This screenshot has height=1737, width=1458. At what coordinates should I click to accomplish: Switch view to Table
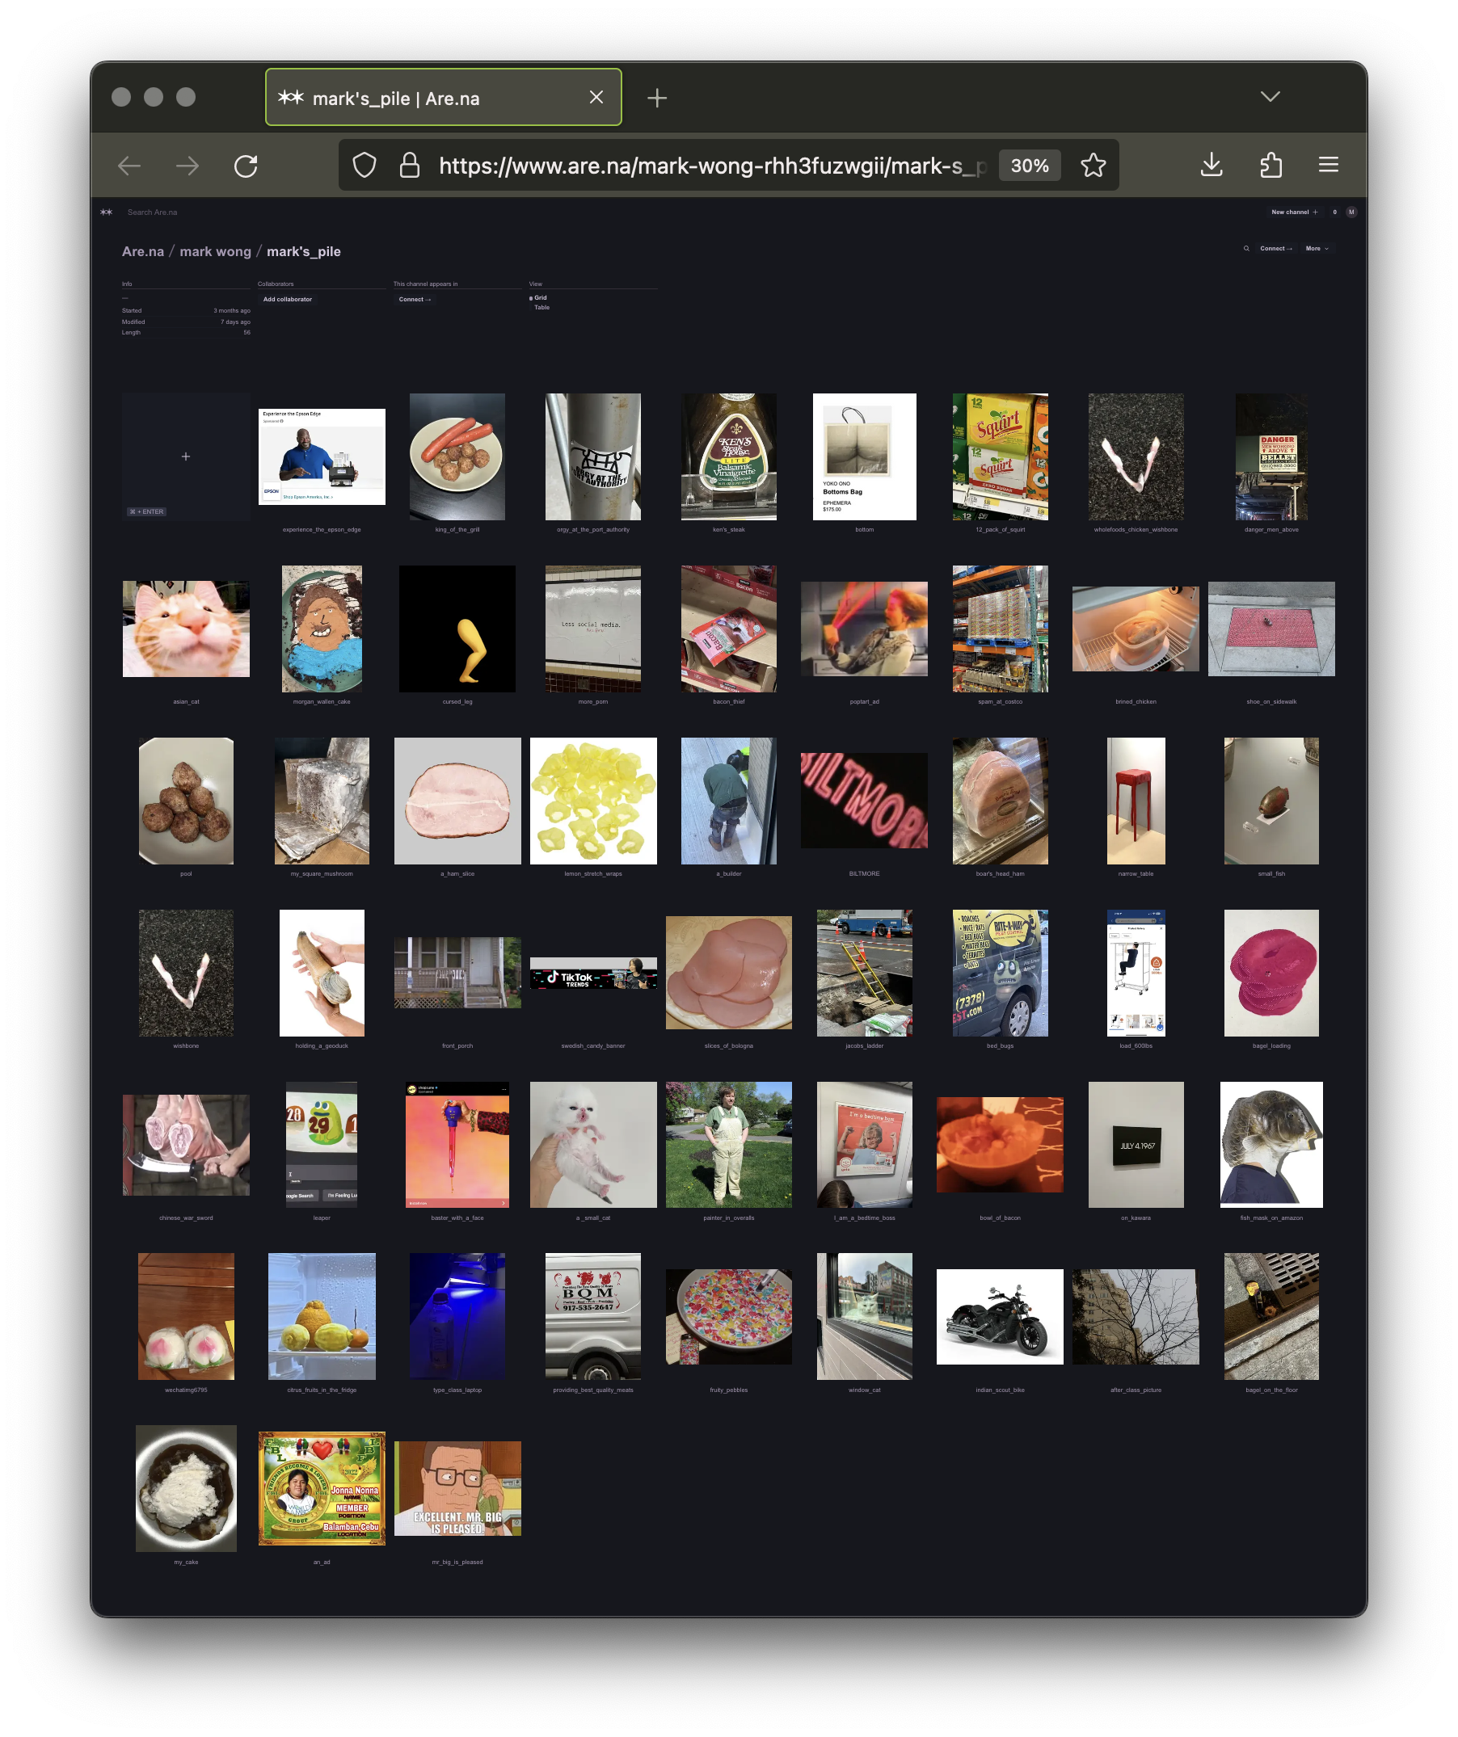pos(541,308)
